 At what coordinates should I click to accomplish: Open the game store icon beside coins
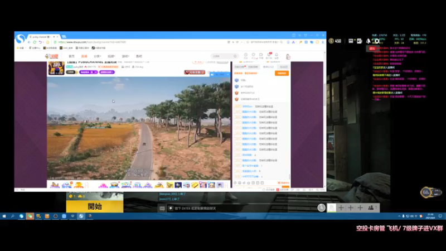(x=351, y=41)
